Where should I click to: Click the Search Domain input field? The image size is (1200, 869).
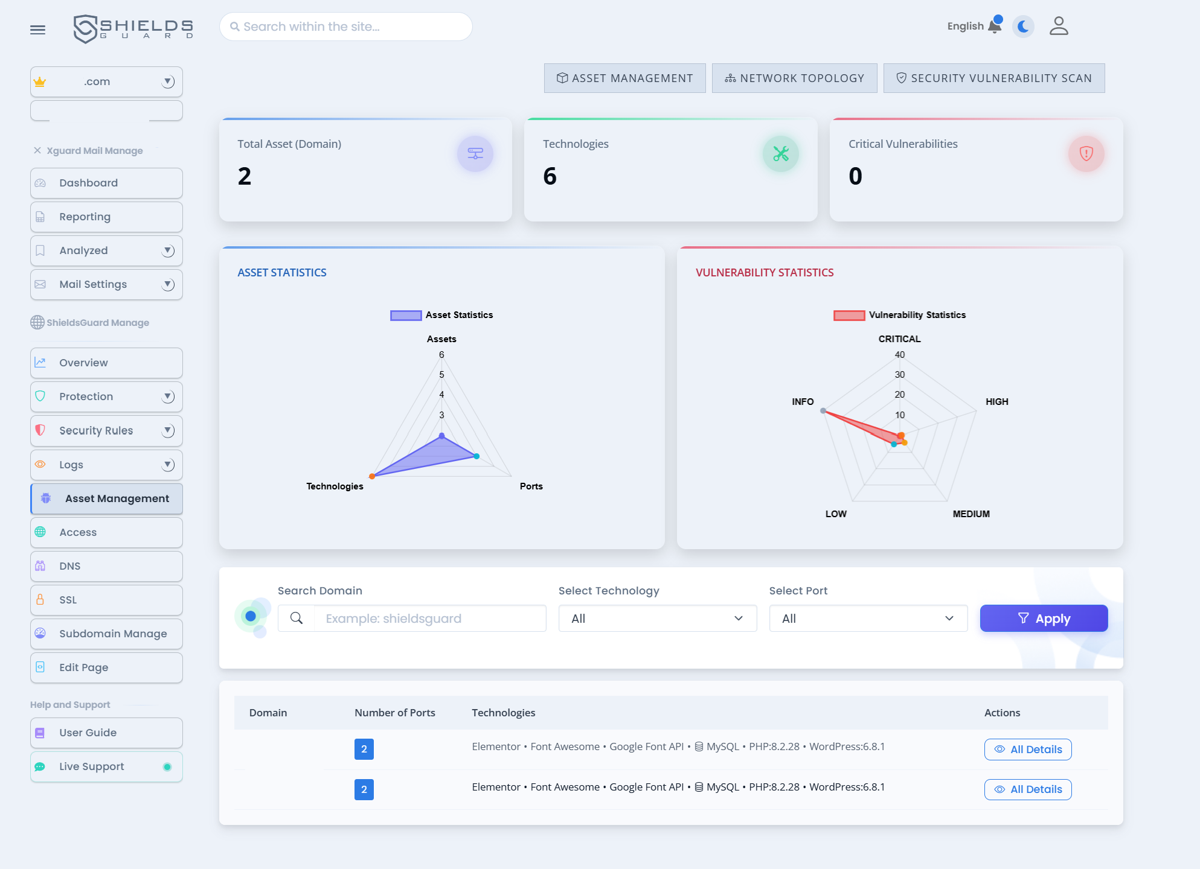click(429, 618)
